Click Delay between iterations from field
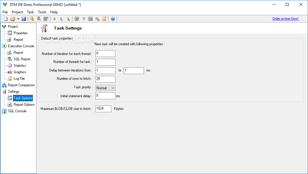The width and height of the screenshot is (308, 174). 105,71
